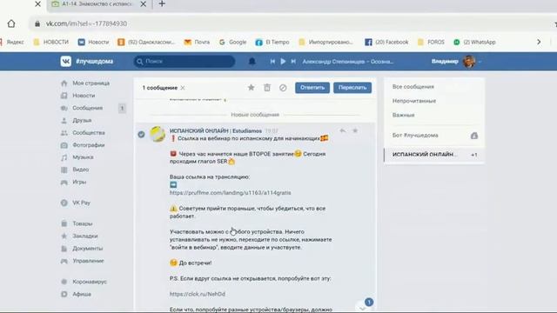Image resolution: width=557 pixels, height=313 pixels.
Task: Open Сообщения in sidebar
Action: [x=87, y=108]
